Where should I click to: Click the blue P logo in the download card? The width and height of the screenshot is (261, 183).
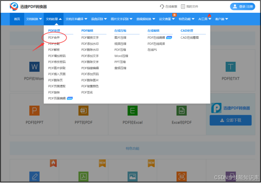[x=216, y=108]
